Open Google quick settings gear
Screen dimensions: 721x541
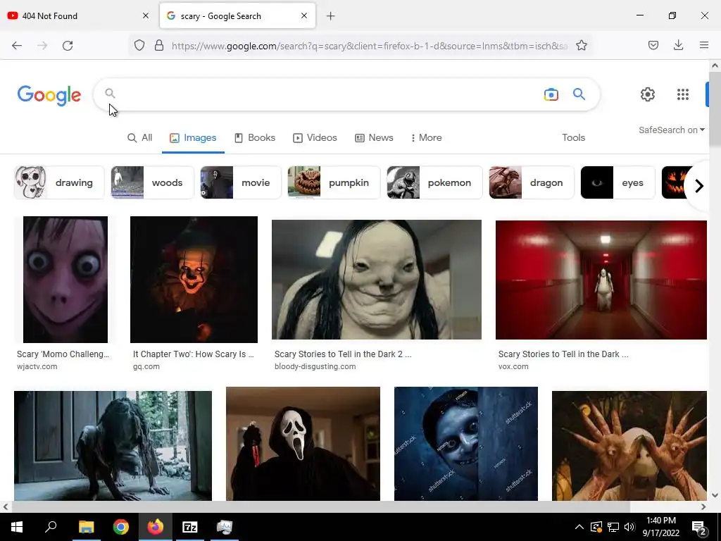(648, 94)
